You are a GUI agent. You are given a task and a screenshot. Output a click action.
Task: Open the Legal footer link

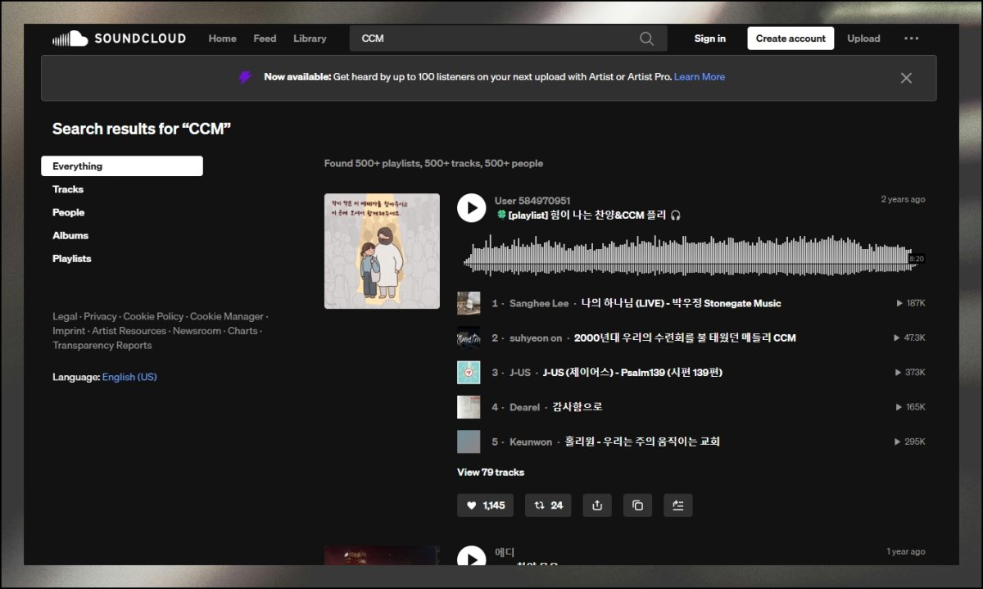(65, 316)
